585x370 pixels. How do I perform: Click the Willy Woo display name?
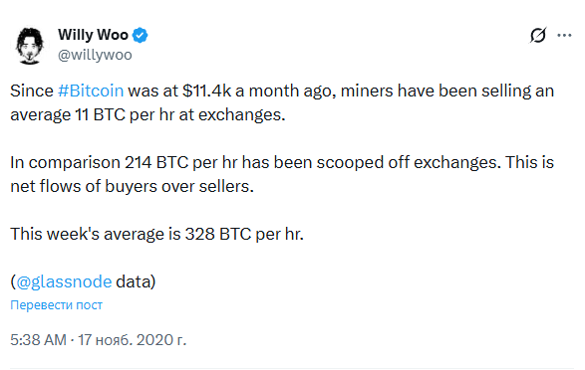93,35
